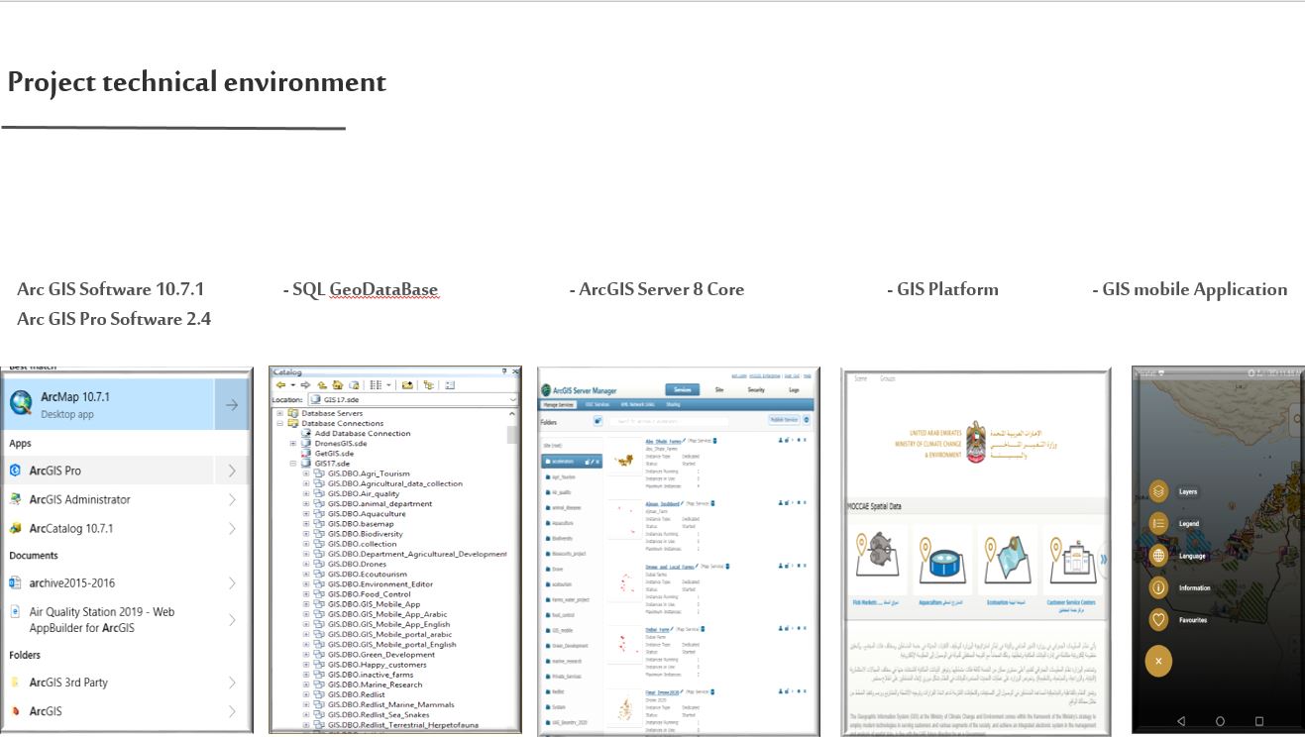Click the Forward arrow in Catalog toolbar
Image resolution: width=1305 pixels, height=737 pixels.
305,384
